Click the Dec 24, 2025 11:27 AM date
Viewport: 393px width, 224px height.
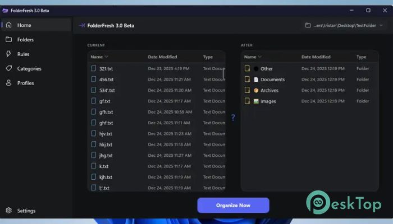coord(170,155)
